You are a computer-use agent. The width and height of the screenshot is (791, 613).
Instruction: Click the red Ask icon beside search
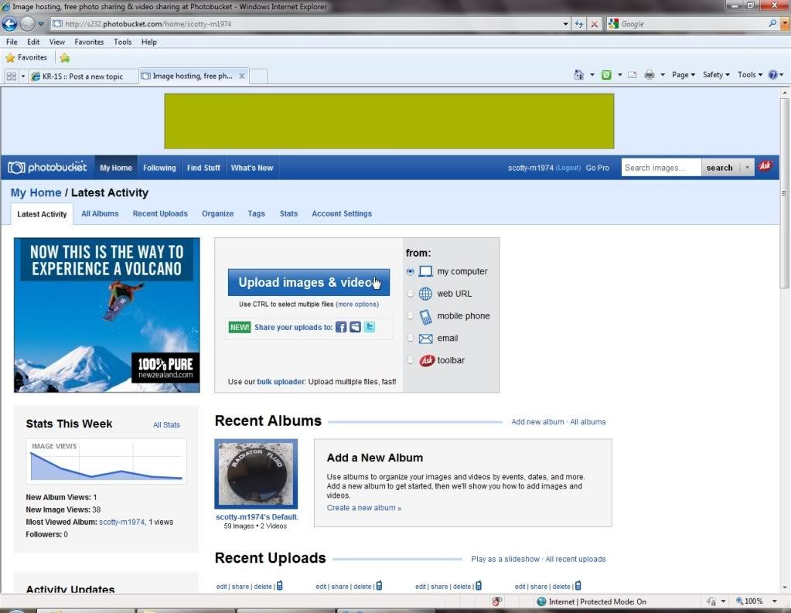coord(765,166)
